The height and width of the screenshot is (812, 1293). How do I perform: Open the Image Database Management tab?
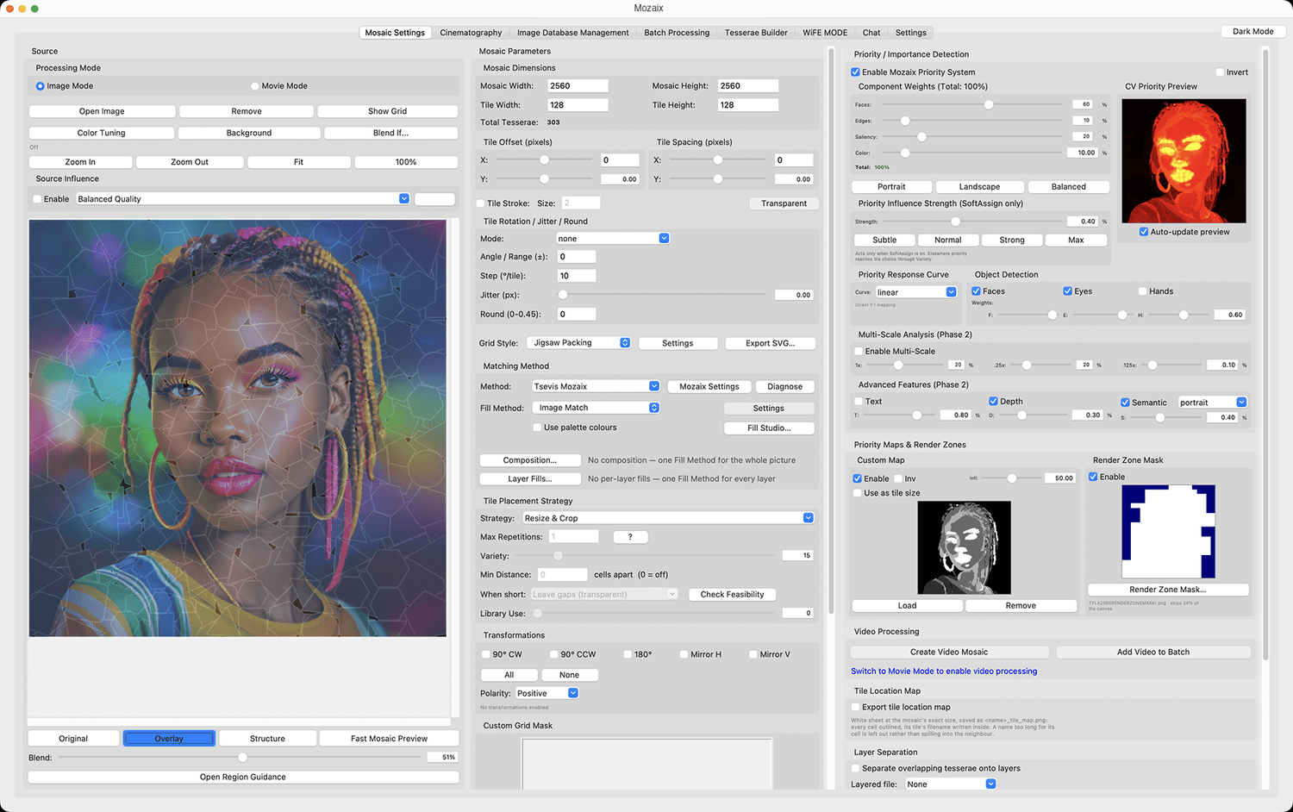coord(572,33)
